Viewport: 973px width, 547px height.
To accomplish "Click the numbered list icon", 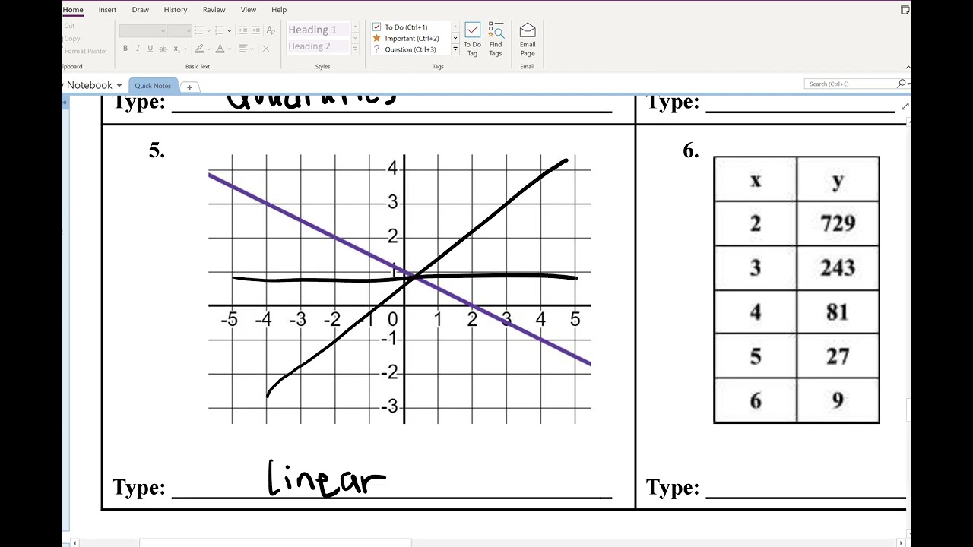I will (x=219, y=30).
